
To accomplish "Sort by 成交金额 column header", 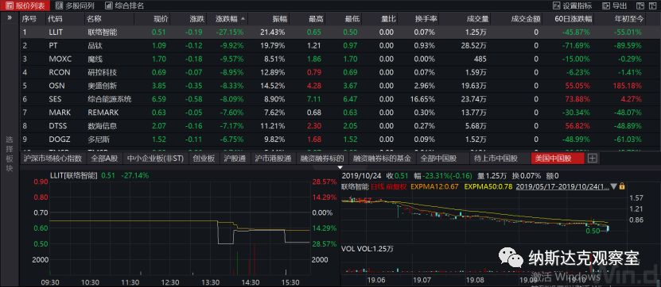I will (525, 19).
